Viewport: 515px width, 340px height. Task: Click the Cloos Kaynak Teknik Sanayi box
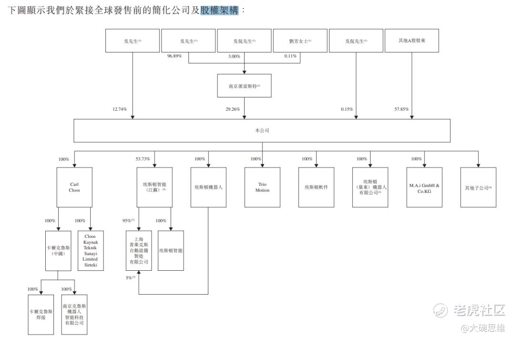click(90, 251)
